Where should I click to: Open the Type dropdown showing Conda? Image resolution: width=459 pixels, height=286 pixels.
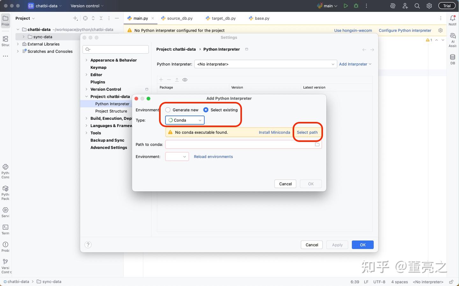185,120
